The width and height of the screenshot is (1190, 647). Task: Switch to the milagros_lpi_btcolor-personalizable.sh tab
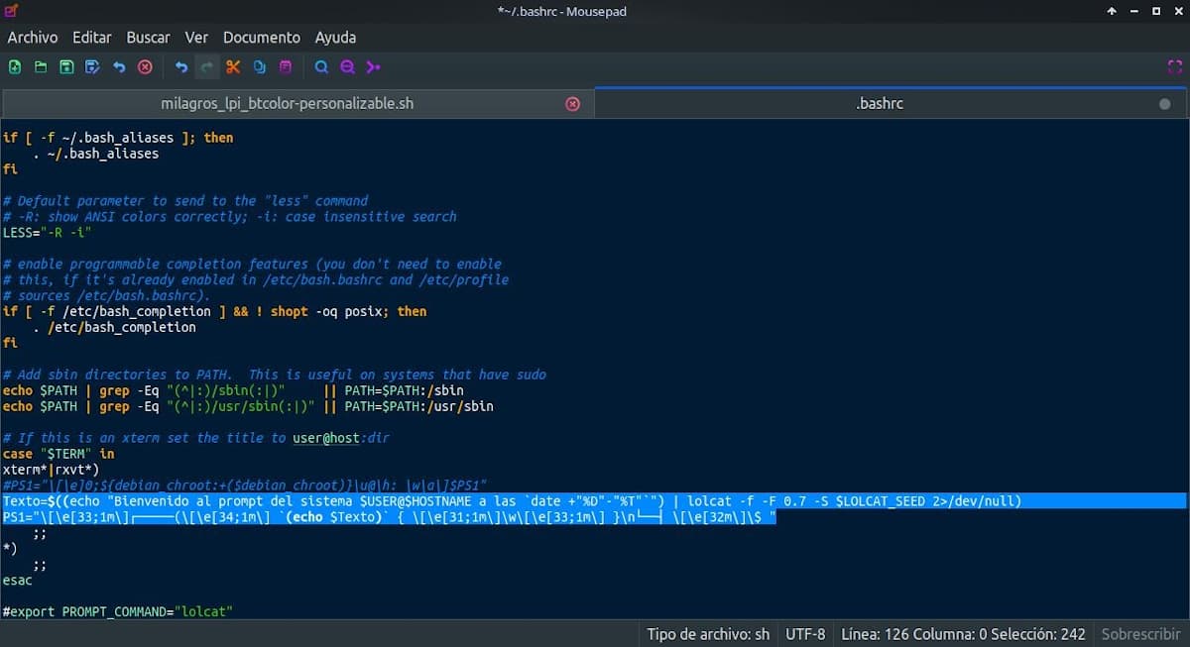[288, 103]
